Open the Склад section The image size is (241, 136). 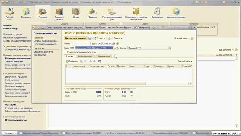[x=76, y=13]
